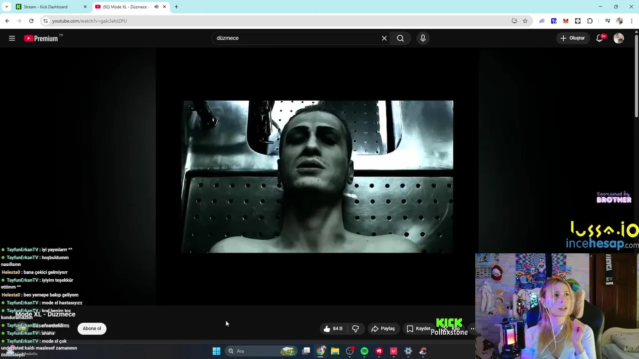Install app icon in address bar
This screenshot has width=639, height=359.
pyautogui.click(x=514, y=21)
